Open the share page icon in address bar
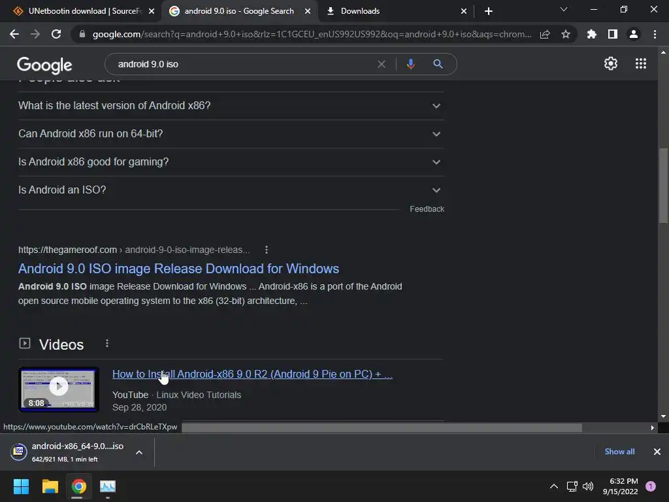Viewport: 669px width, 502px height. (545, 34)
